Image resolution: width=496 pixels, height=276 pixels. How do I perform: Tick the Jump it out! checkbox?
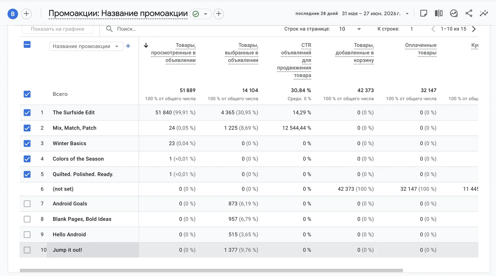click(27, 250)
